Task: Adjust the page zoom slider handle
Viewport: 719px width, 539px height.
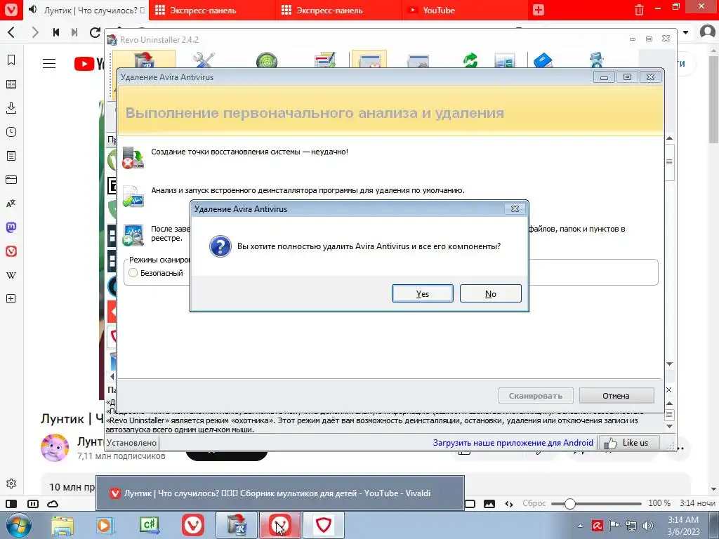Action: (x=569, y=504)
